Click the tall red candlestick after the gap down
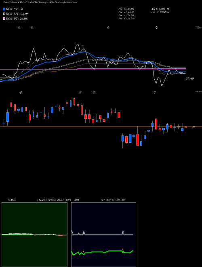 137,140
